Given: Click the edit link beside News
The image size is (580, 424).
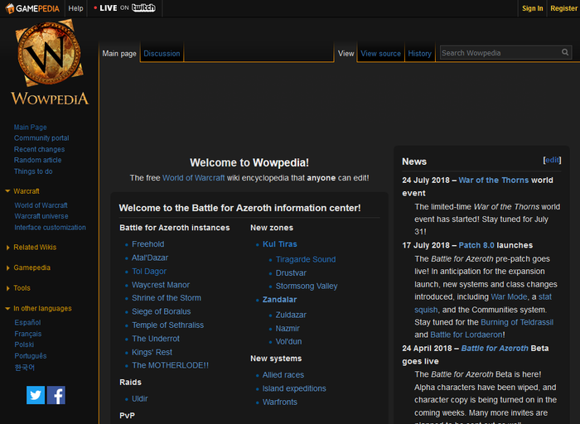Looking at the screenshot, I should [552, 160].
